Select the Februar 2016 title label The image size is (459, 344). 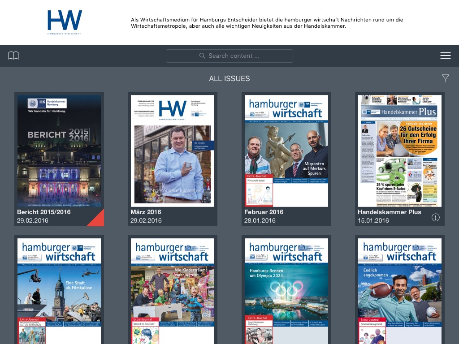click(264, 212)
